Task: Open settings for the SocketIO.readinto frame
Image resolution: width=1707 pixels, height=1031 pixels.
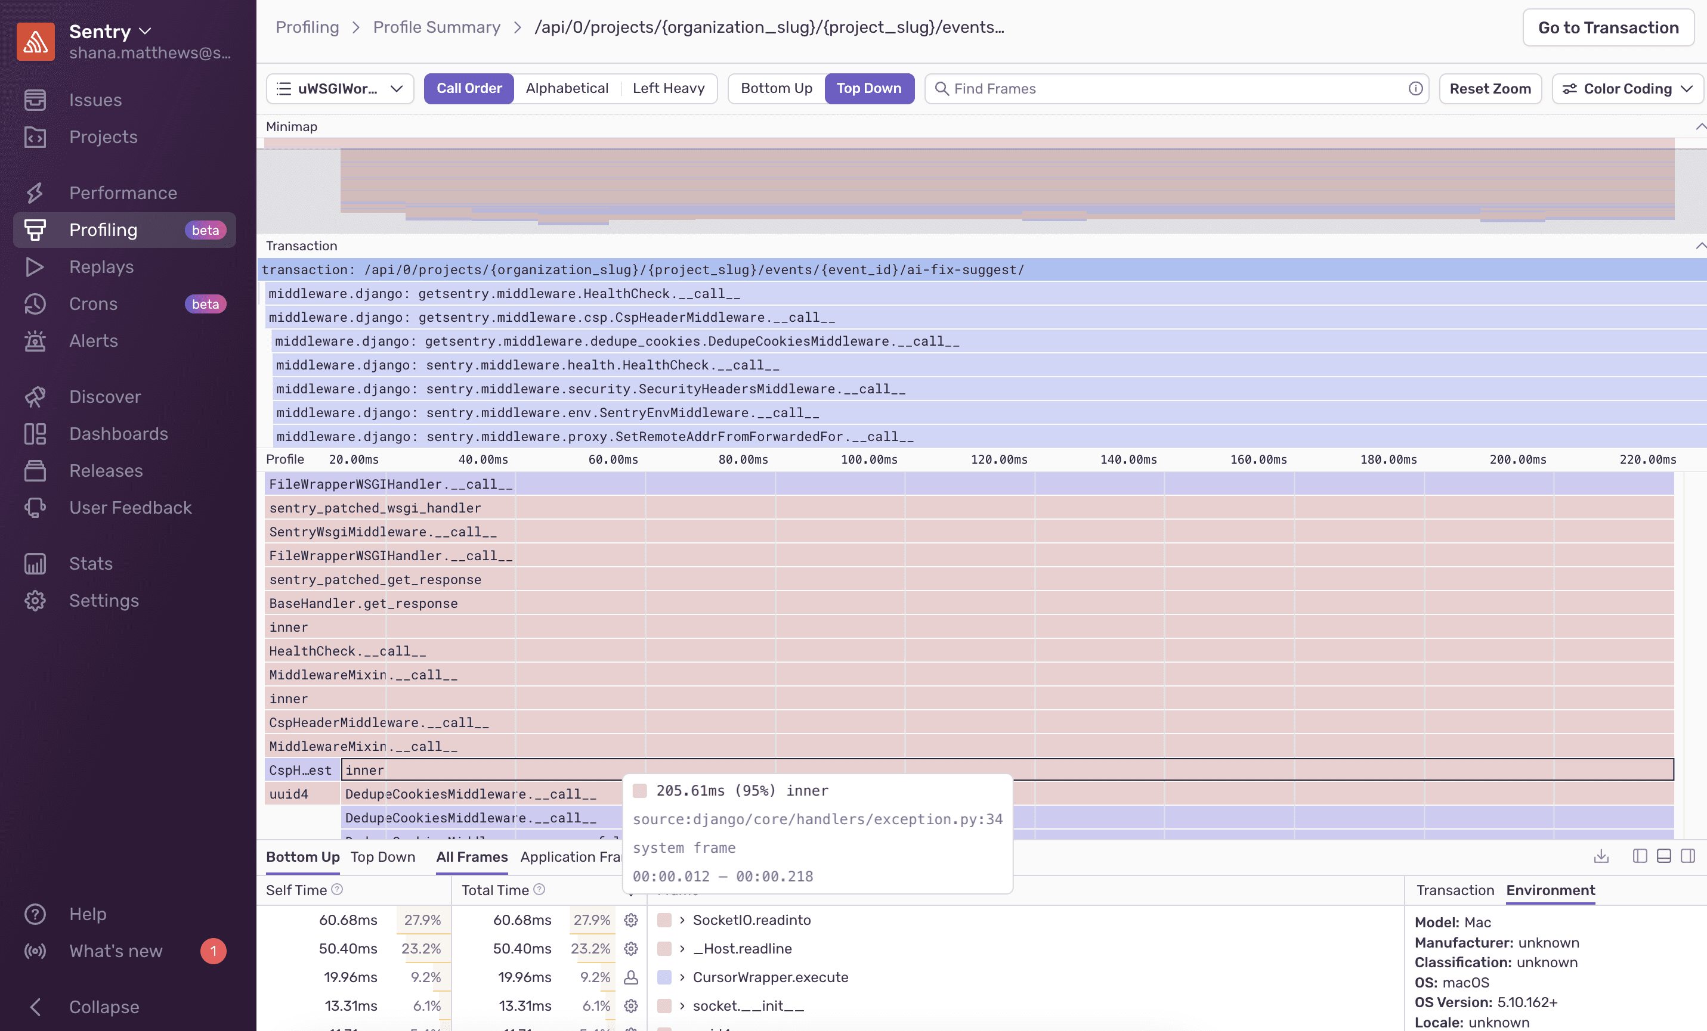Action: 630,920
